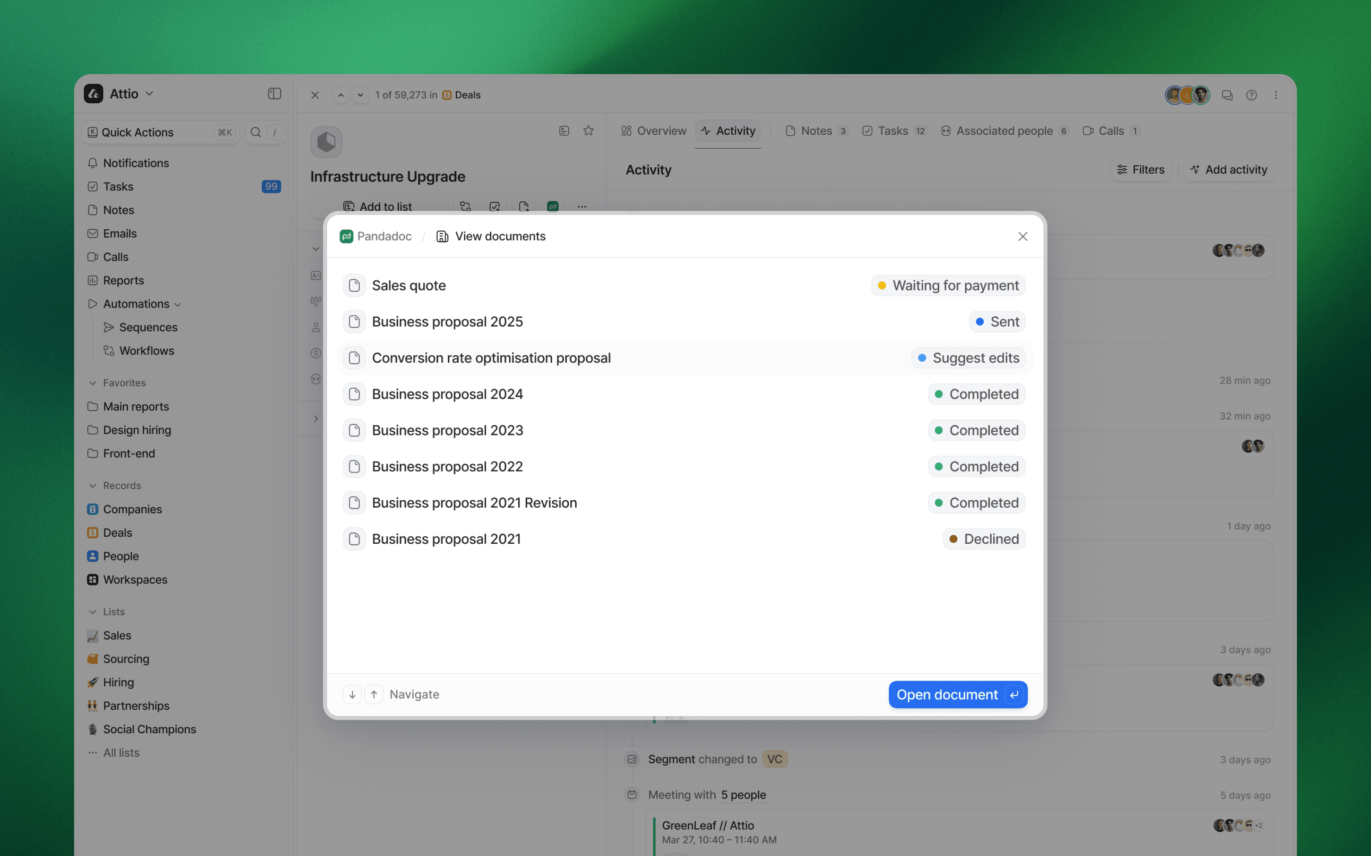Click the sidebar collapse panel icon
The height and width of the screenshot is (856, 1371).
[x=275, y=94]
